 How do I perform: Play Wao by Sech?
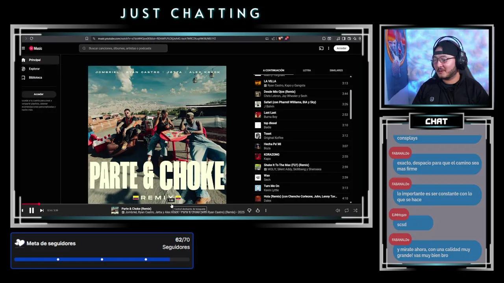pos(301,177)
